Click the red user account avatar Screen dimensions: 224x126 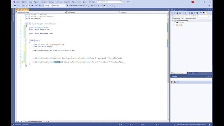[192, 2]
